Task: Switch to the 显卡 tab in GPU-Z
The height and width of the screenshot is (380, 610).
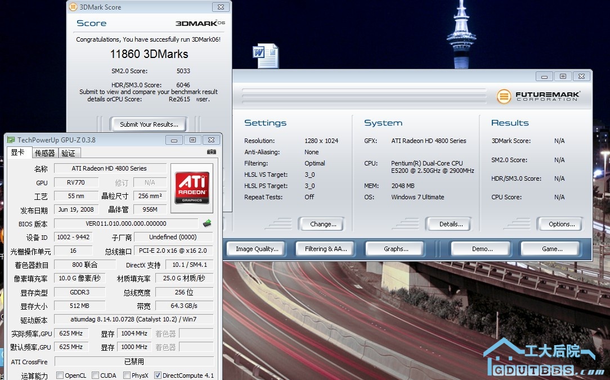Action: pyautogui.click(x=18, y=152)
